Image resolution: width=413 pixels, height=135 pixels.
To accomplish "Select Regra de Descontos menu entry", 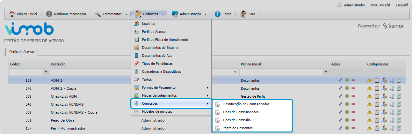I will click(237, 128).
